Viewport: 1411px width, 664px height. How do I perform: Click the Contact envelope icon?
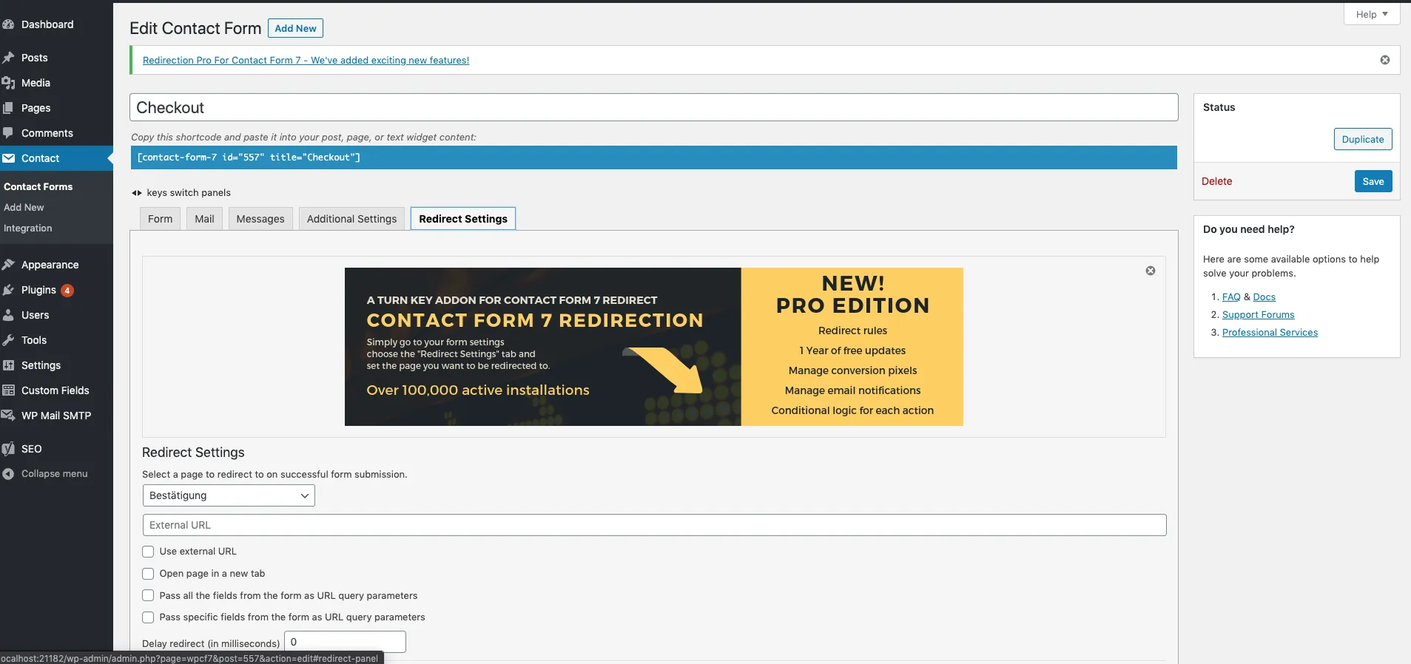point(8,158)
